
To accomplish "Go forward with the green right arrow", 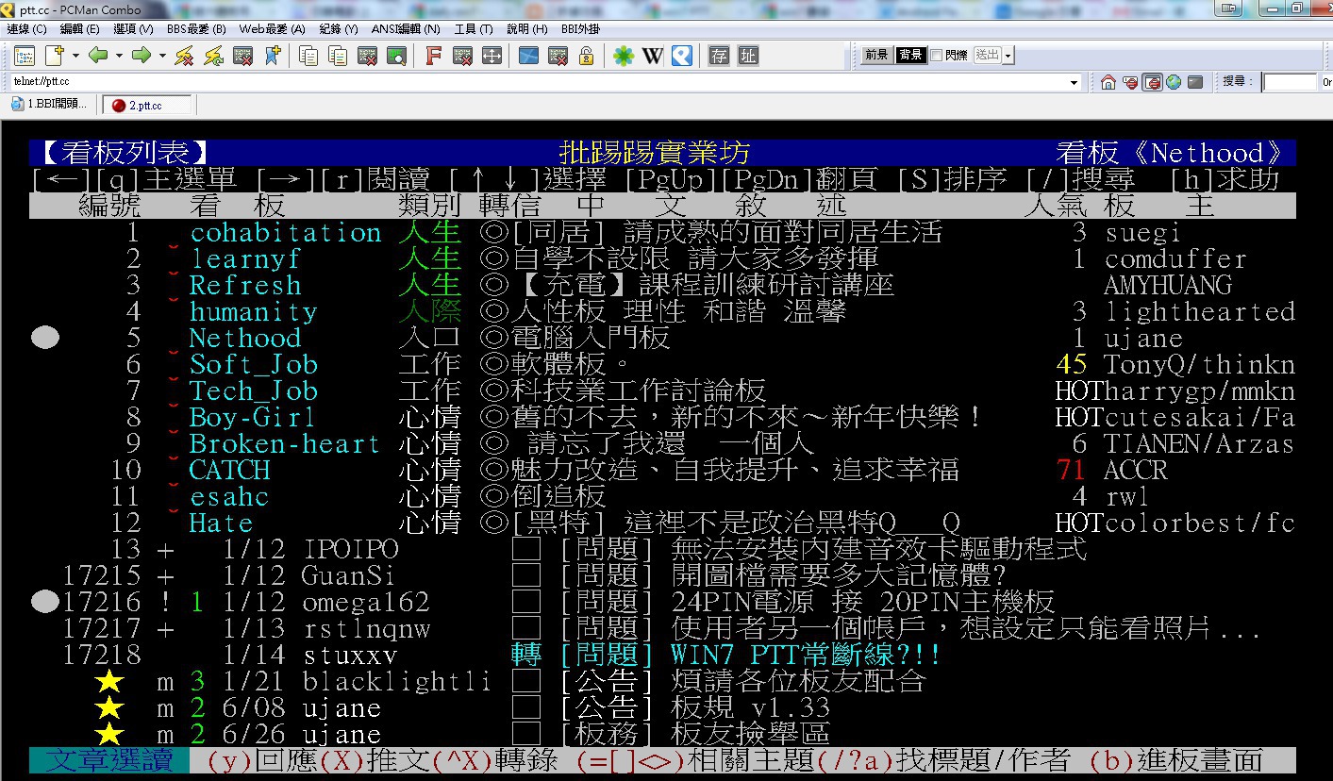I will point(142,56).
